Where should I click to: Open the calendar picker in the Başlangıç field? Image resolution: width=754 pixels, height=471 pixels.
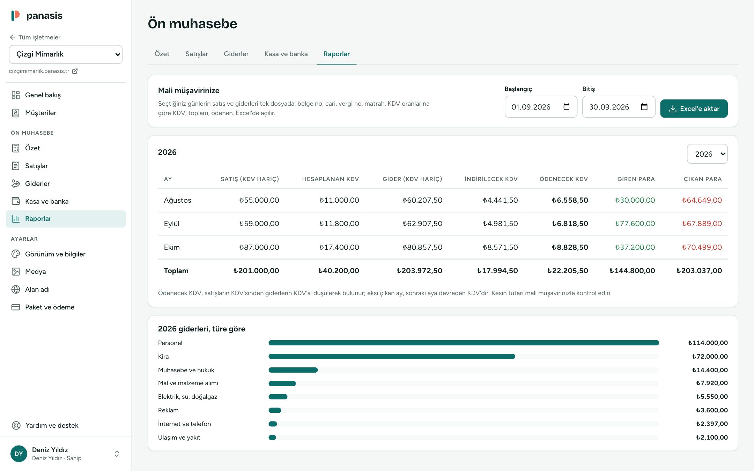point(567,107)
